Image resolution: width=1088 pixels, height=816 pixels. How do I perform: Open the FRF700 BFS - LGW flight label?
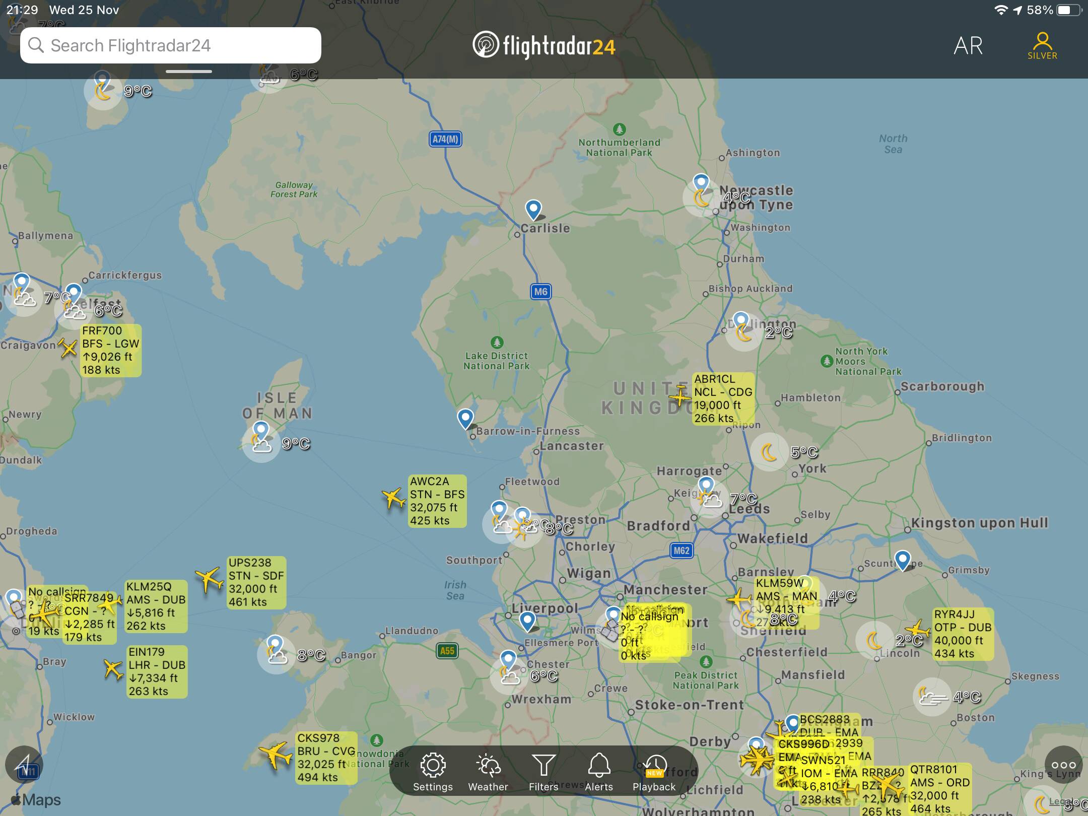tap(111, 351)
